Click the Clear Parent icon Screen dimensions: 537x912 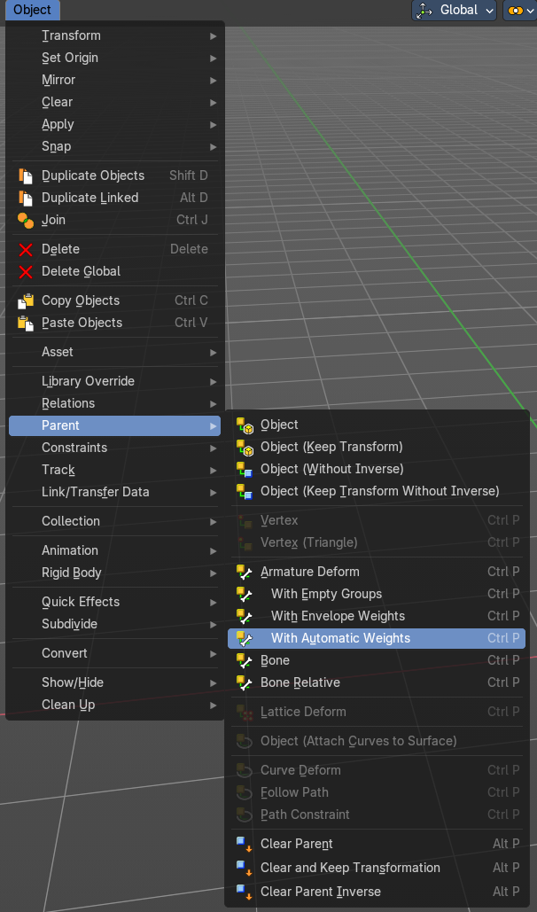coord(245,844)
